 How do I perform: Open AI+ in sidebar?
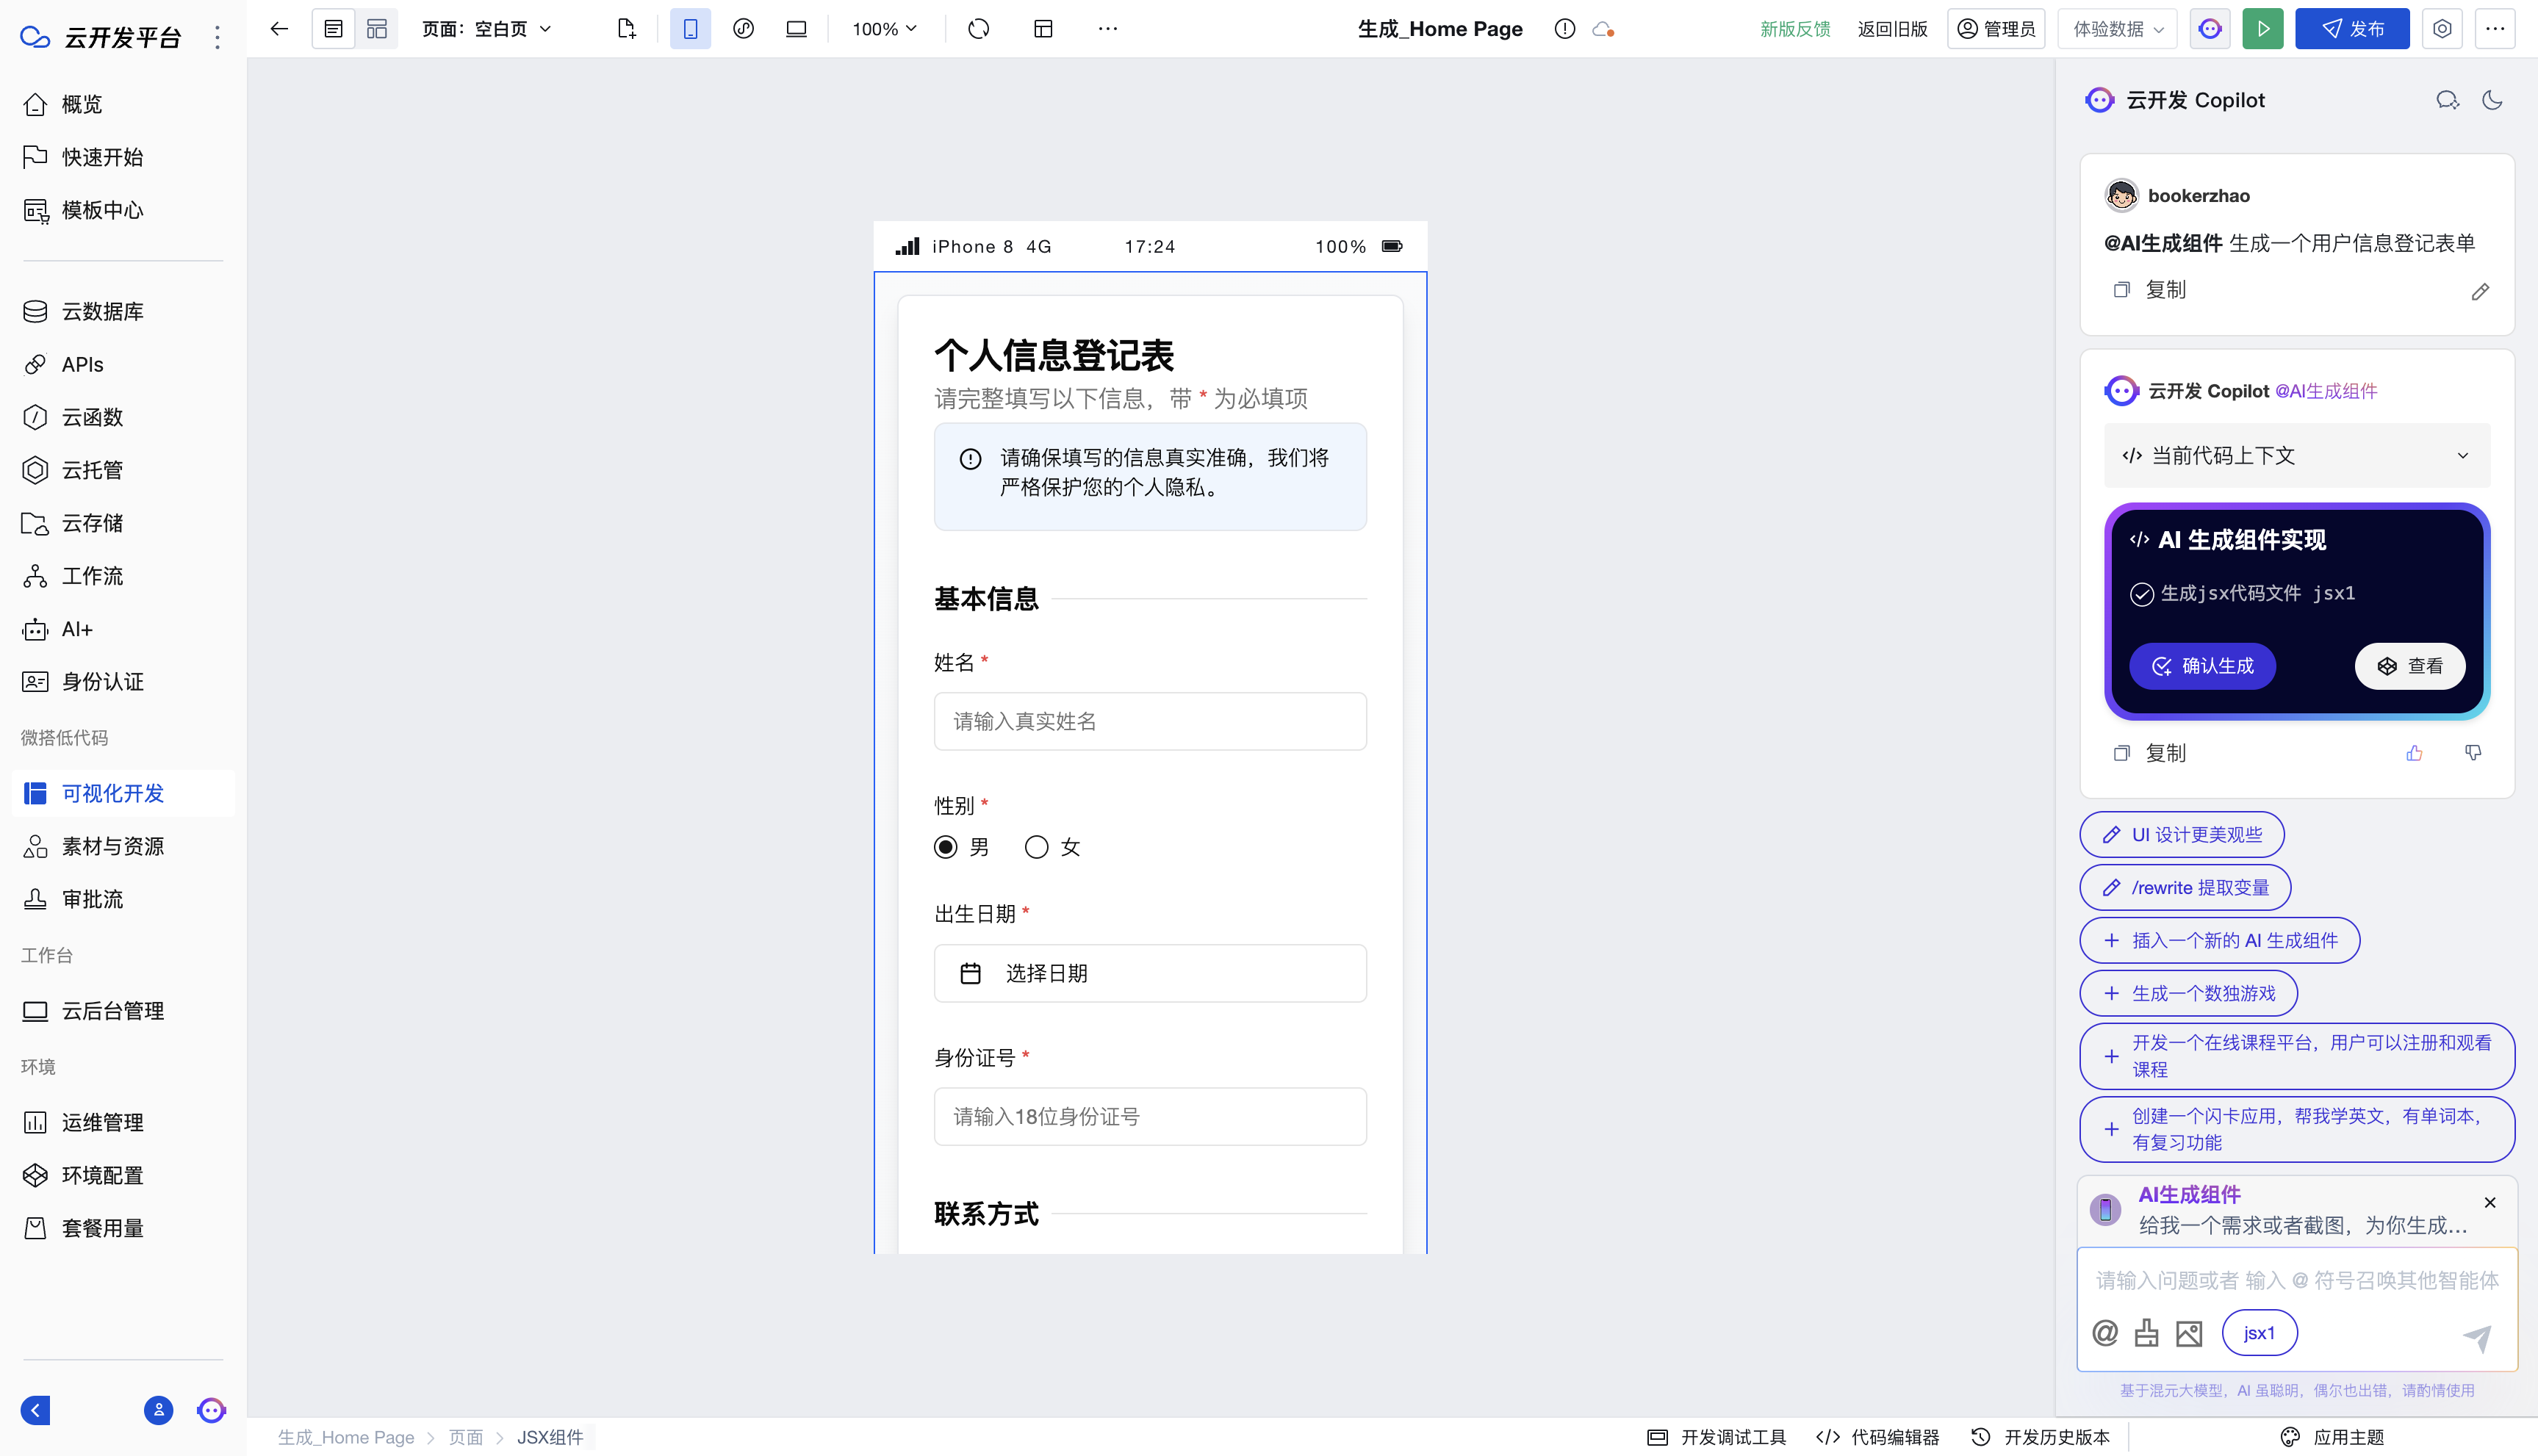tap(123, 629)
